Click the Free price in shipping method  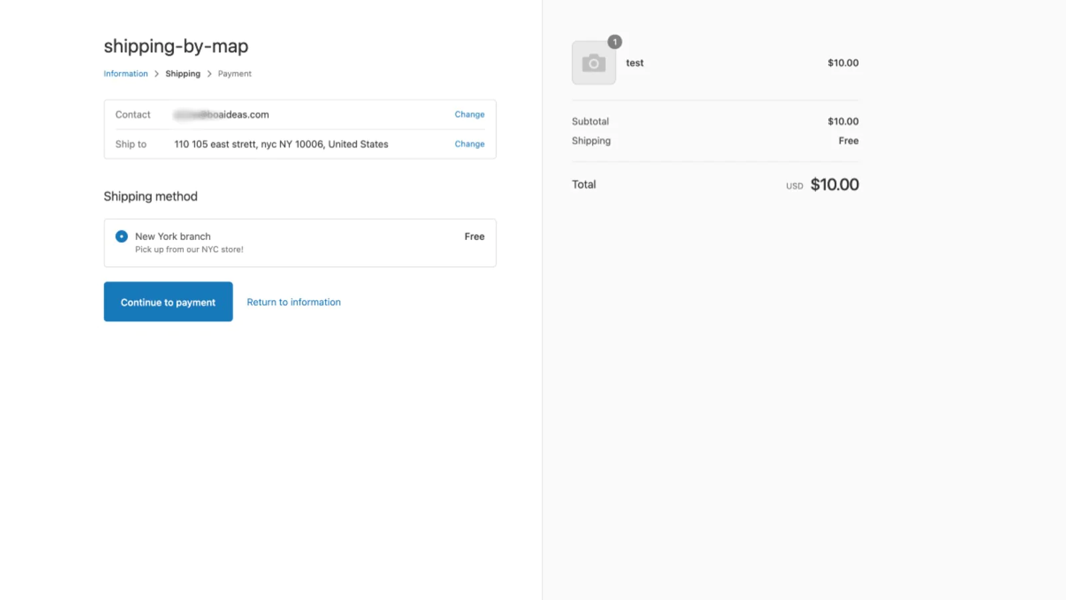click(474, 237)
